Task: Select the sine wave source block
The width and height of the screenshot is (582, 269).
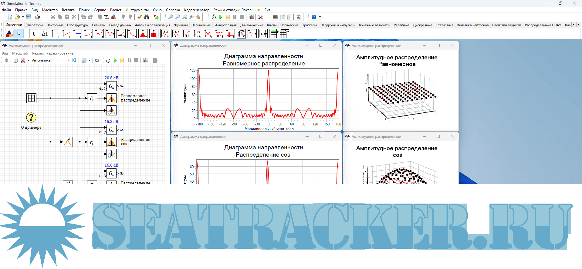Action: (x=110, y=34)
